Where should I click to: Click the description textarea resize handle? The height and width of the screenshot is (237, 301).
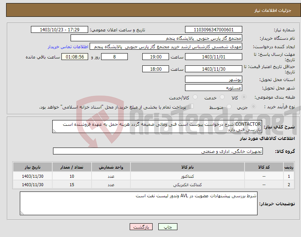tap(55, 131)
